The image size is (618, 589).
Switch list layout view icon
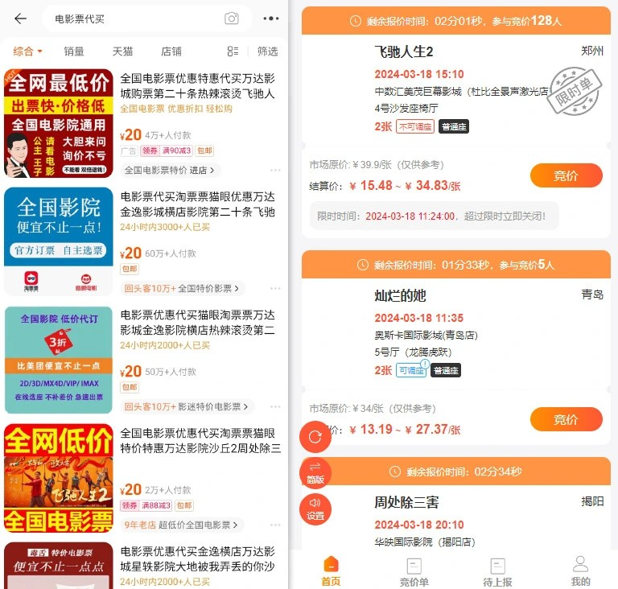tap(233, 51)
